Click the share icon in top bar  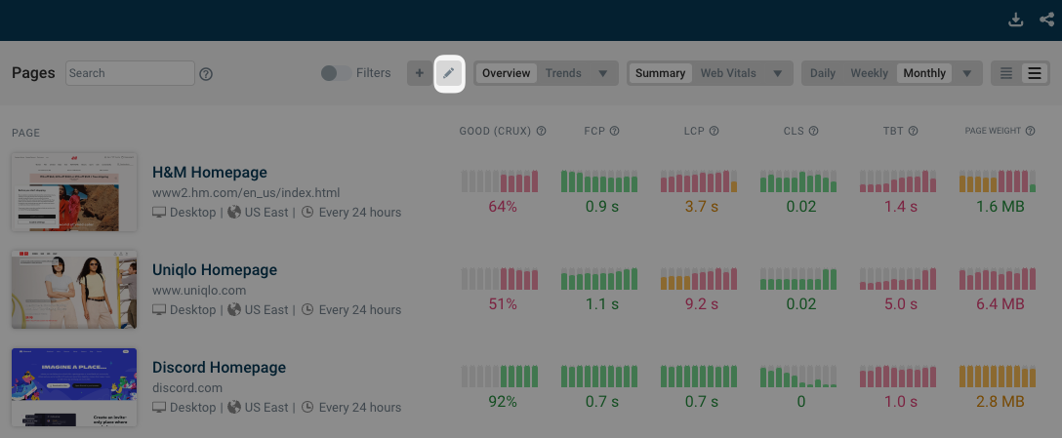pos(1046,20)
